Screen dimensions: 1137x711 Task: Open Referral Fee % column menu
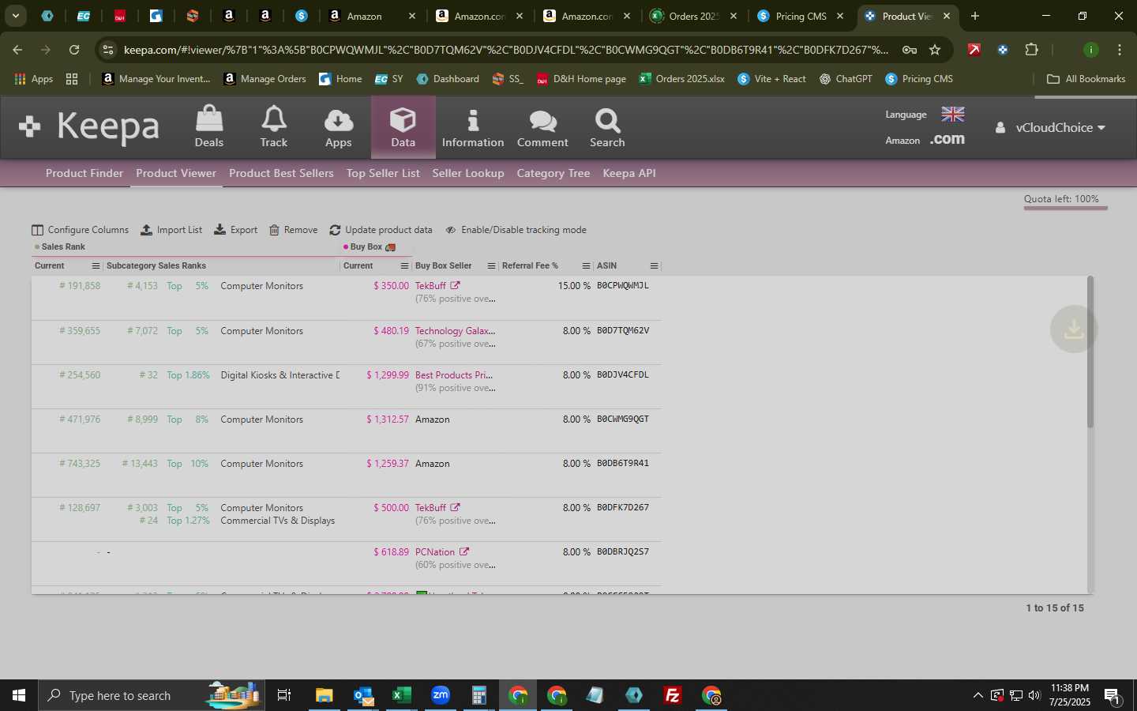586,266
